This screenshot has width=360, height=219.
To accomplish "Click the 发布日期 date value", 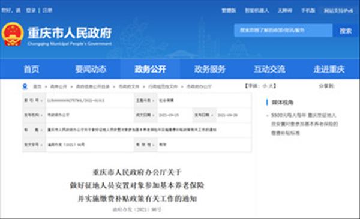I will (x=227, y=115).
